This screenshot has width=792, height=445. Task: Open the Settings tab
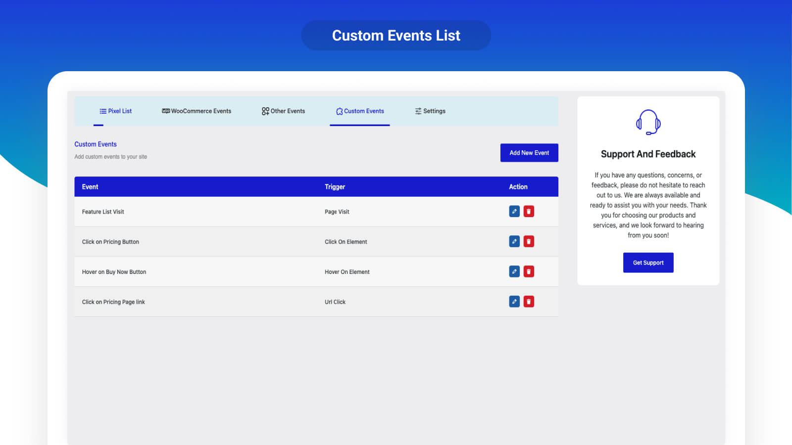click(x=430, y=111)
